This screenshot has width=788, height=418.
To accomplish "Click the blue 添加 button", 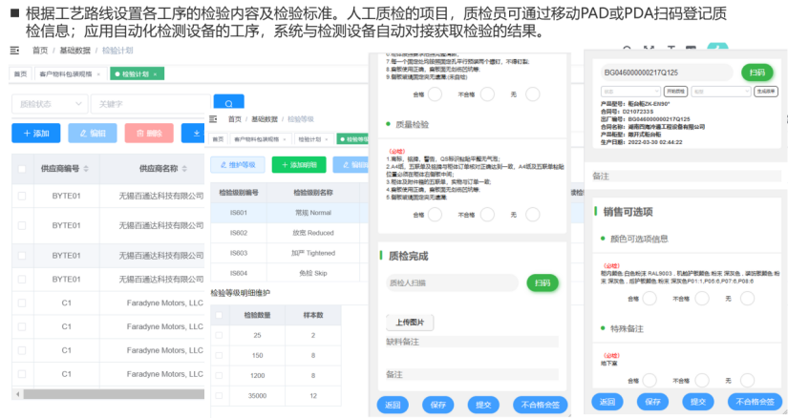I will 35,134.
